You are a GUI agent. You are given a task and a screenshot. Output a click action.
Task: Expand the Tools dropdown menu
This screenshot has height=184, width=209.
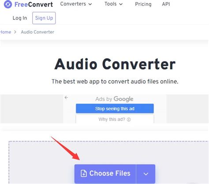click(113, 4)
